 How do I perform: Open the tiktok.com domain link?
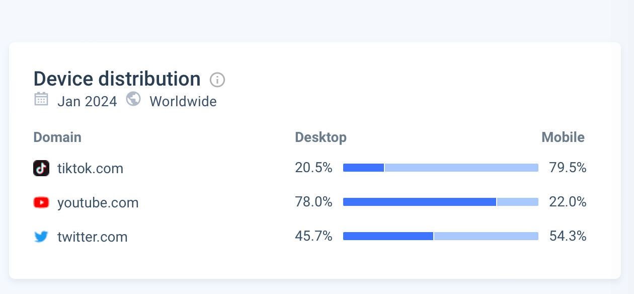coord(90,168)
